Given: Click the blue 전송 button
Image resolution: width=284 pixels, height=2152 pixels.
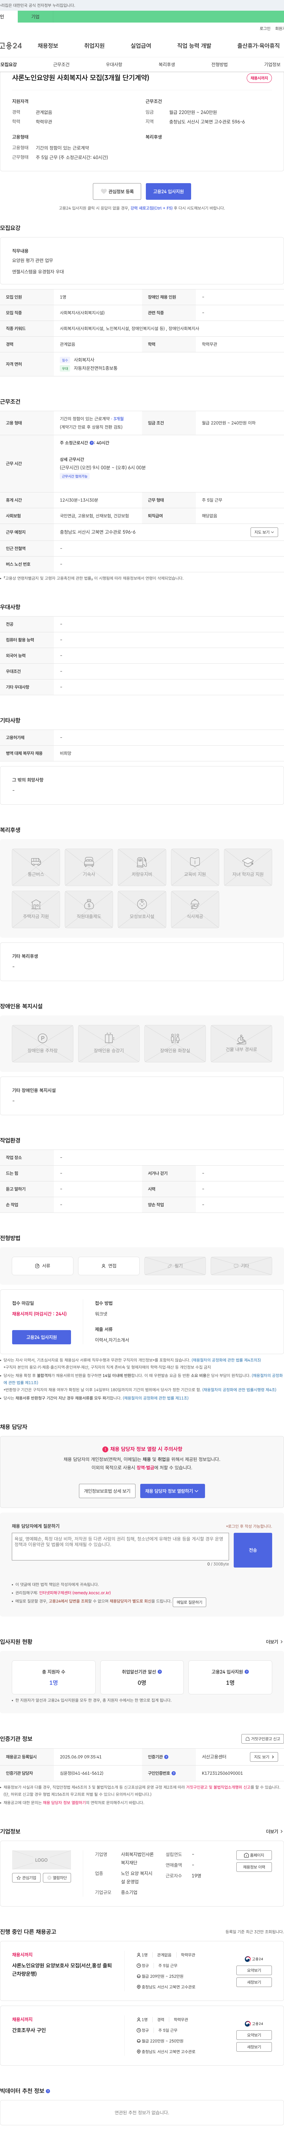Looking at the screenshot, I should [x=253, y=1551].
